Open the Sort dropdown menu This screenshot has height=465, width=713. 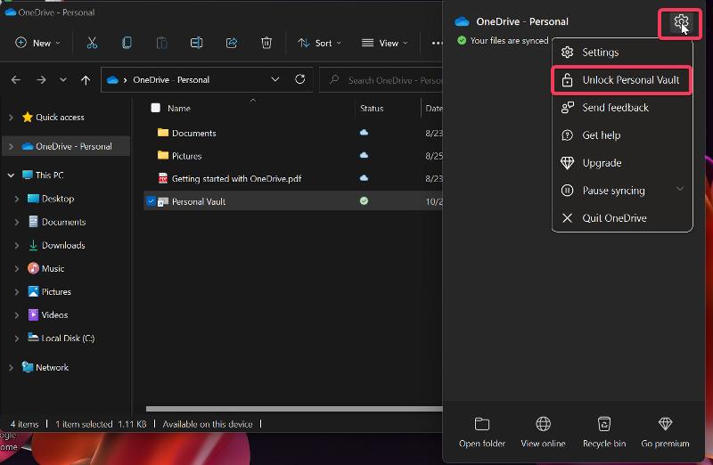[x=319, y=43]
